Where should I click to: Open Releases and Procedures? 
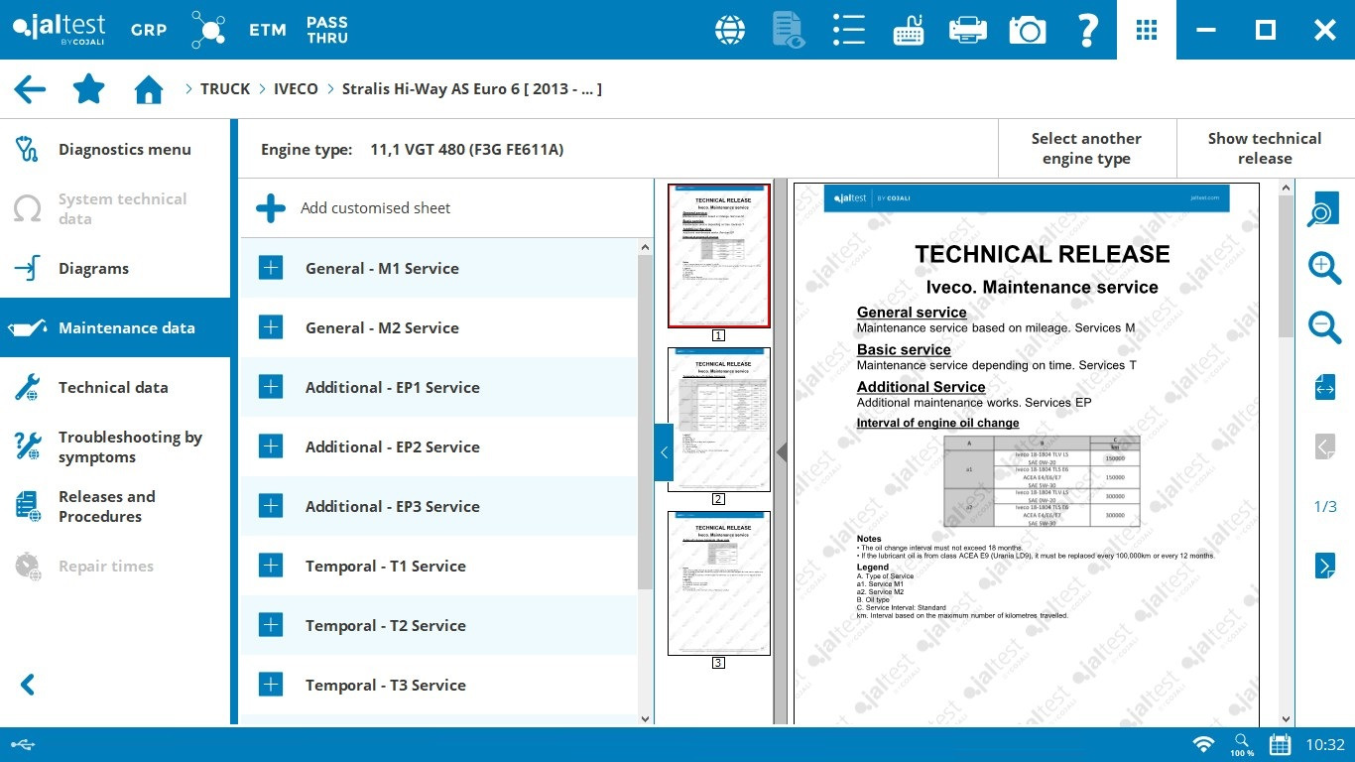(115, 506)
